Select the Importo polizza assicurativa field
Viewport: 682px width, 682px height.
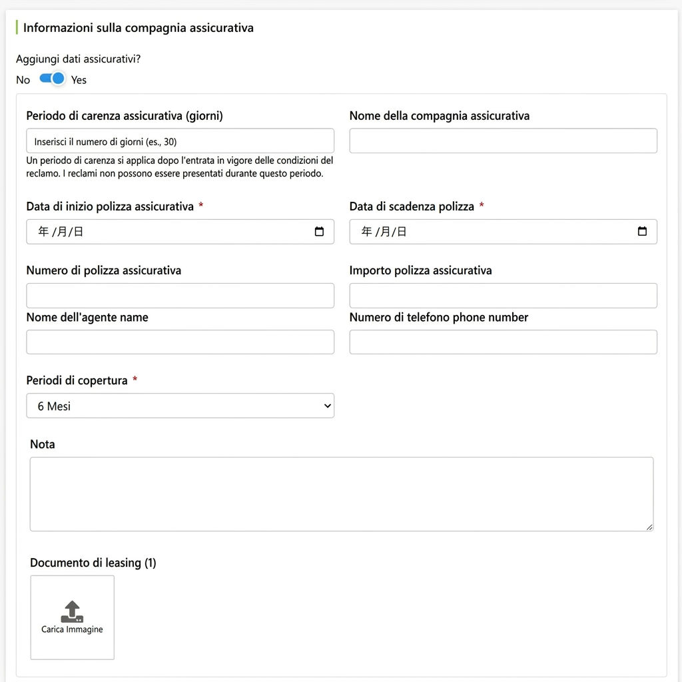504,296
